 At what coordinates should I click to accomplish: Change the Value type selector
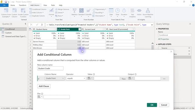coord(90,78)
